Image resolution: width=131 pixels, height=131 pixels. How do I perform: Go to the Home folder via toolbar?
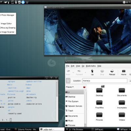[123, 72]
